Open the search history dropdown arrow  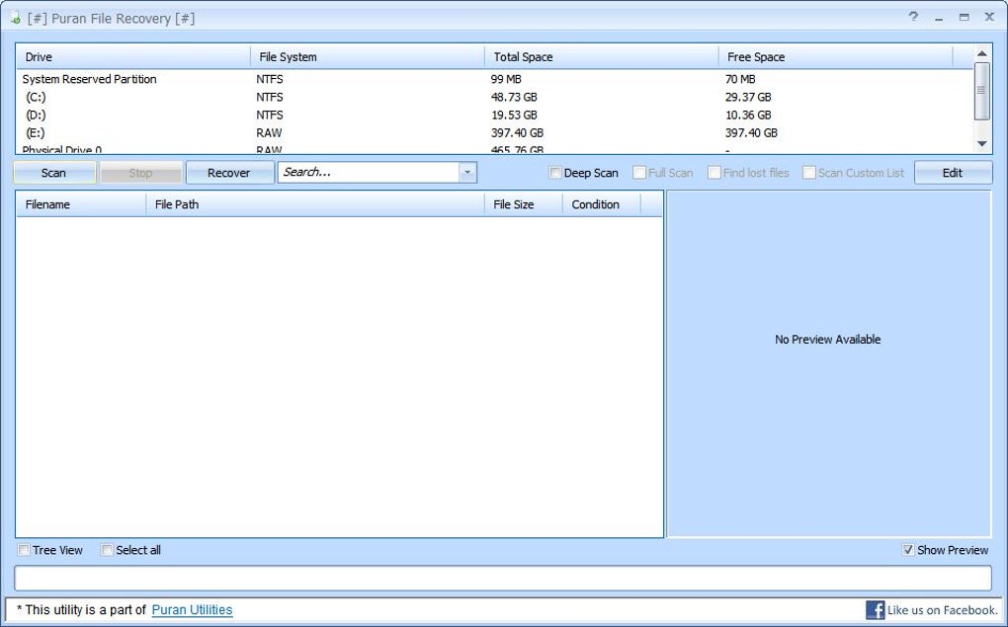point(466,172)
